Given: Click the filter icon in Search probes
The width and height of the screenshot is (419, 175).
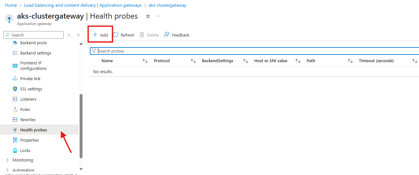Looking at the screenshot, I should click(x=94, y=51).
